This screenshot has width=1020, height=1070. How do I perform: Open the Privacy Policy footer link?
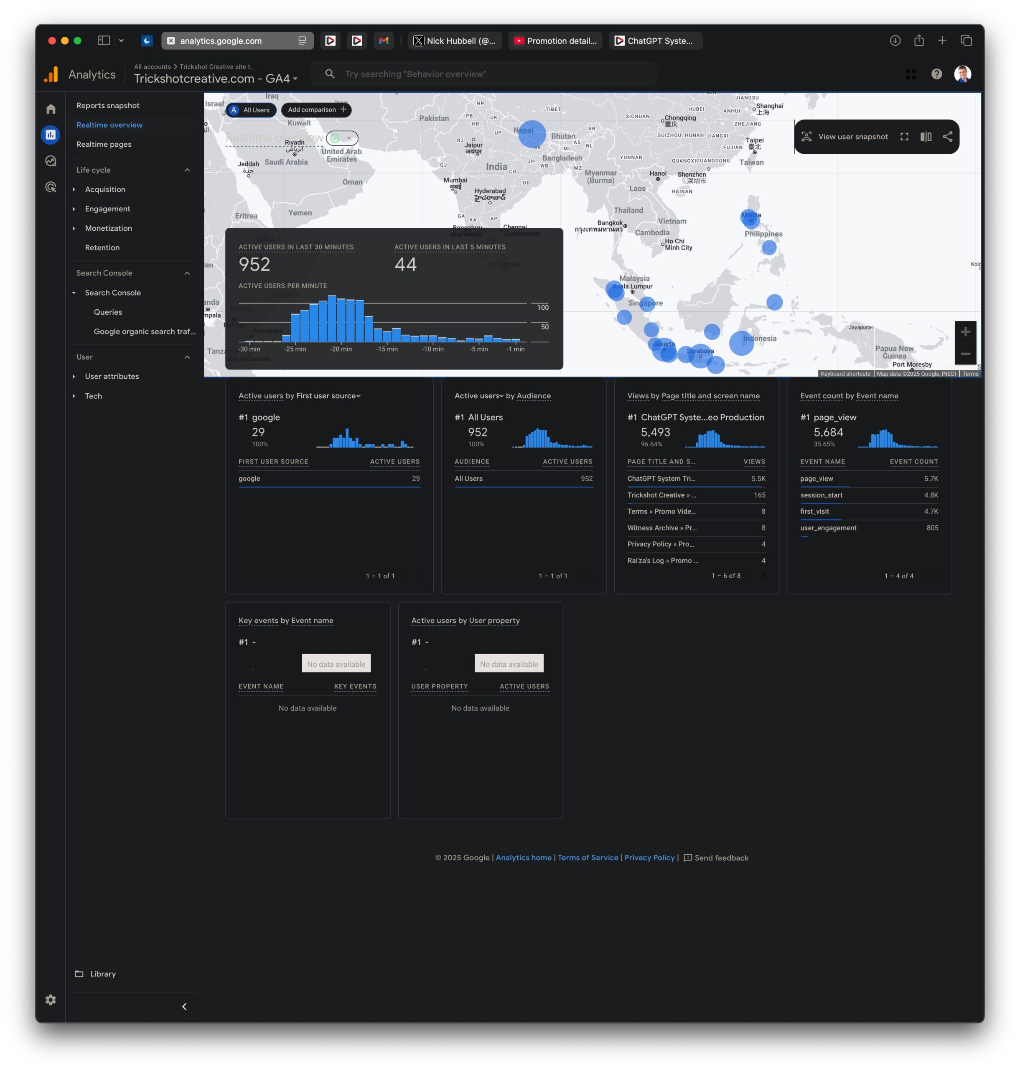coord(649,858)
